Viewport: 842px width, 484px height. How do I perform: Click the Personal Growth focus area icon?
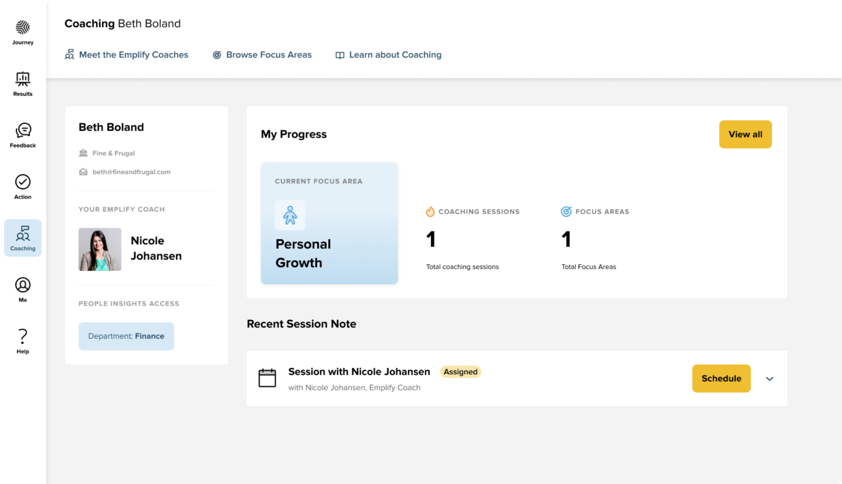pos(289,215)
